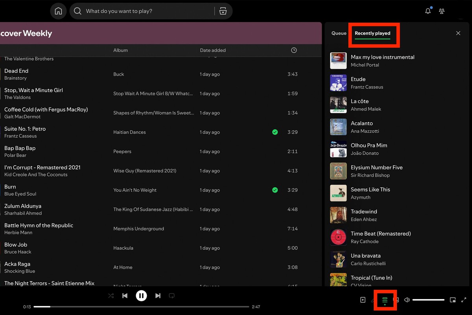Open artist Azymuth link
Screen dimensions: 472x315
click(x=361, y=197)
